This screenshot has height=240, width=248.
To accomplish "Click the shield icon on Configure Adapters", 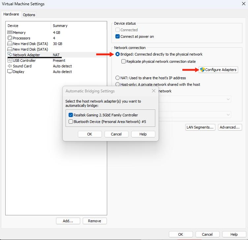I will pos(202,70).
